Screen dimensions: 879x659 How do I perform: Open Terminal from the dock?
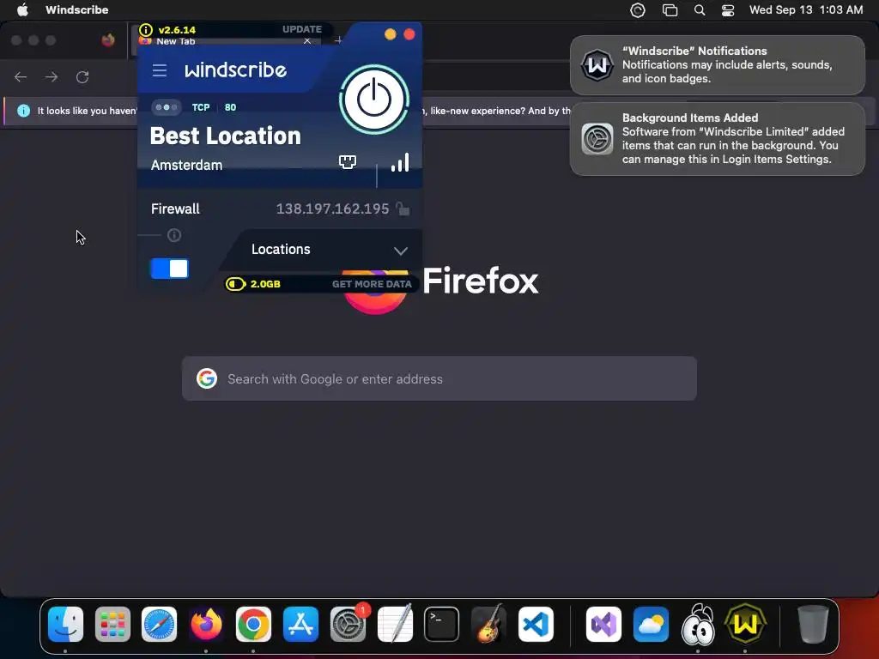[442, 624]
